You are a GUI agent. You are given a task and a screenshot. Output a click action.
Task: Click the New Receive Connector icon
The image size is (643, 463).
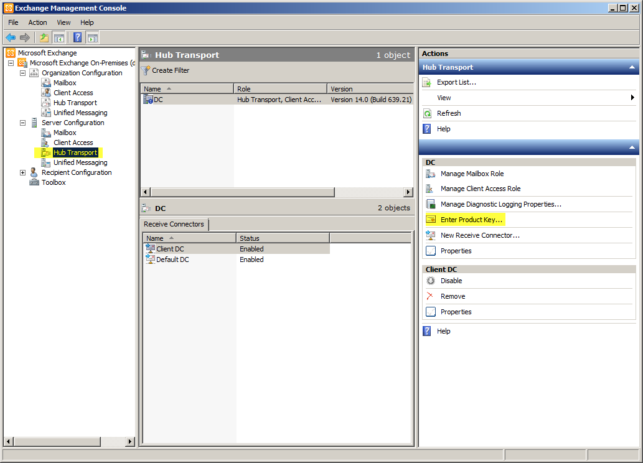click(430, 235)
